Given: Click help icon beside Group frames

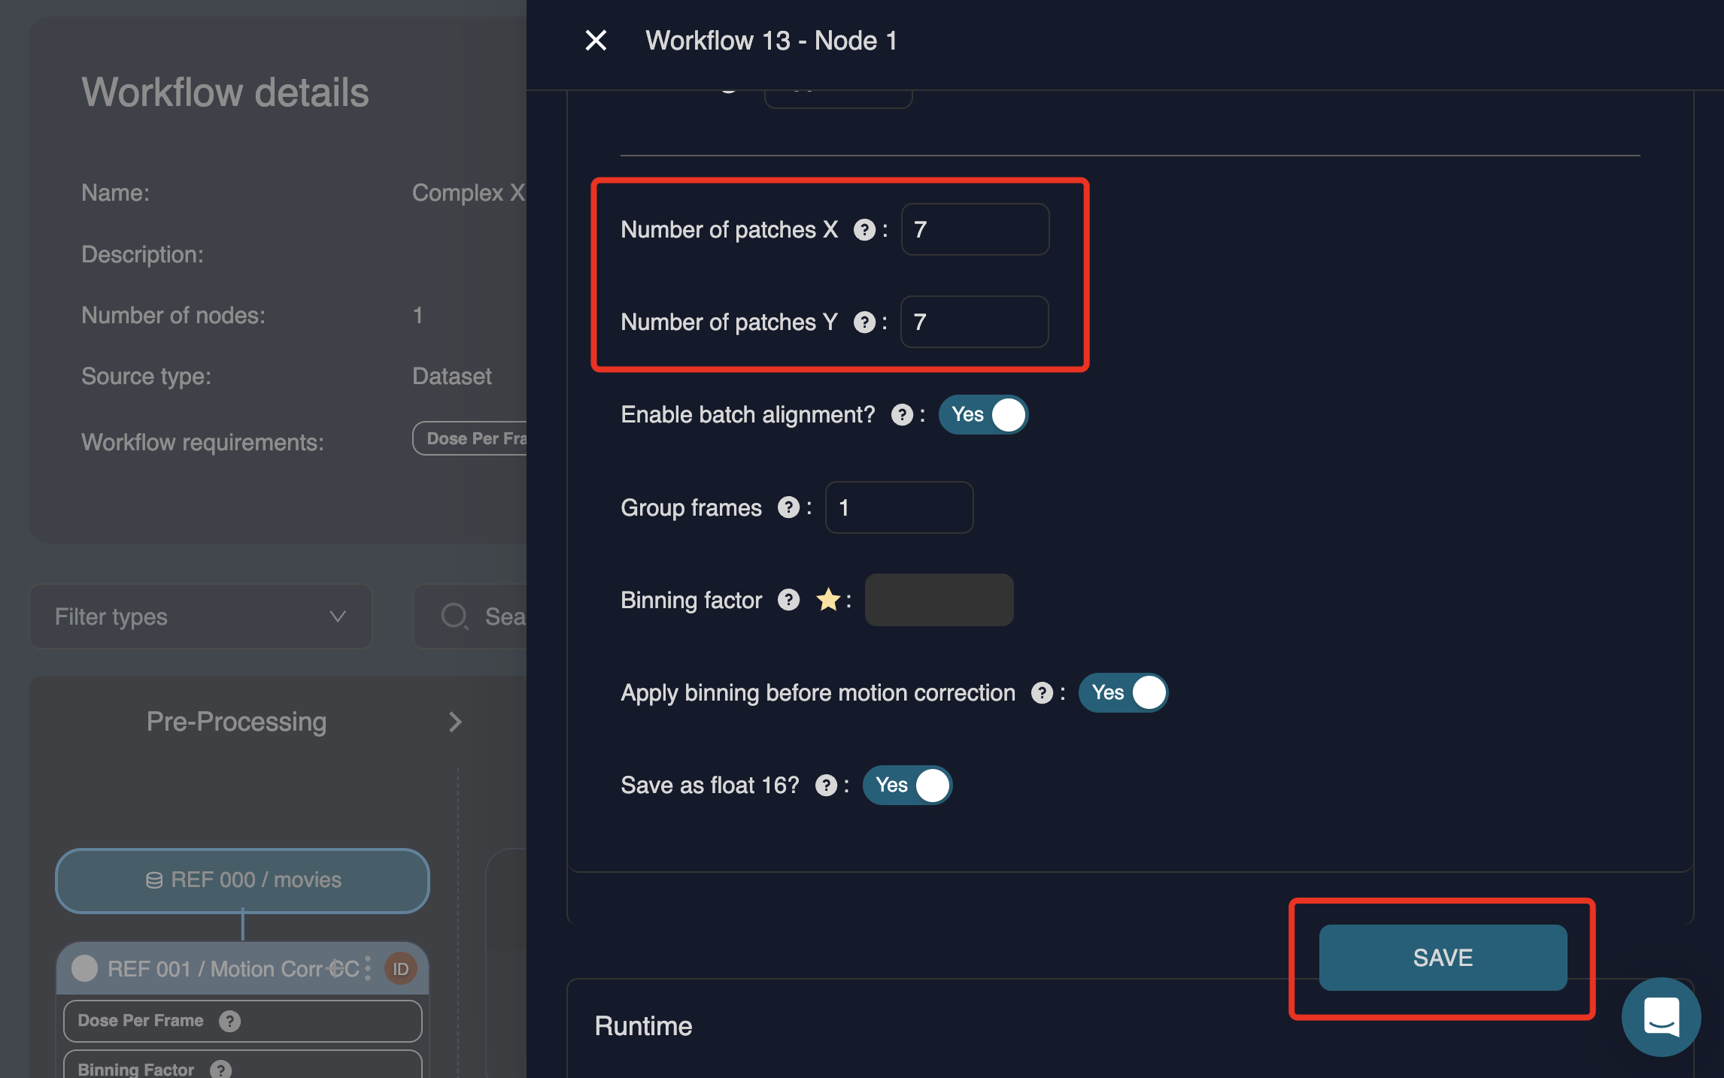Looking at the screenshot, I should [788, 507].
